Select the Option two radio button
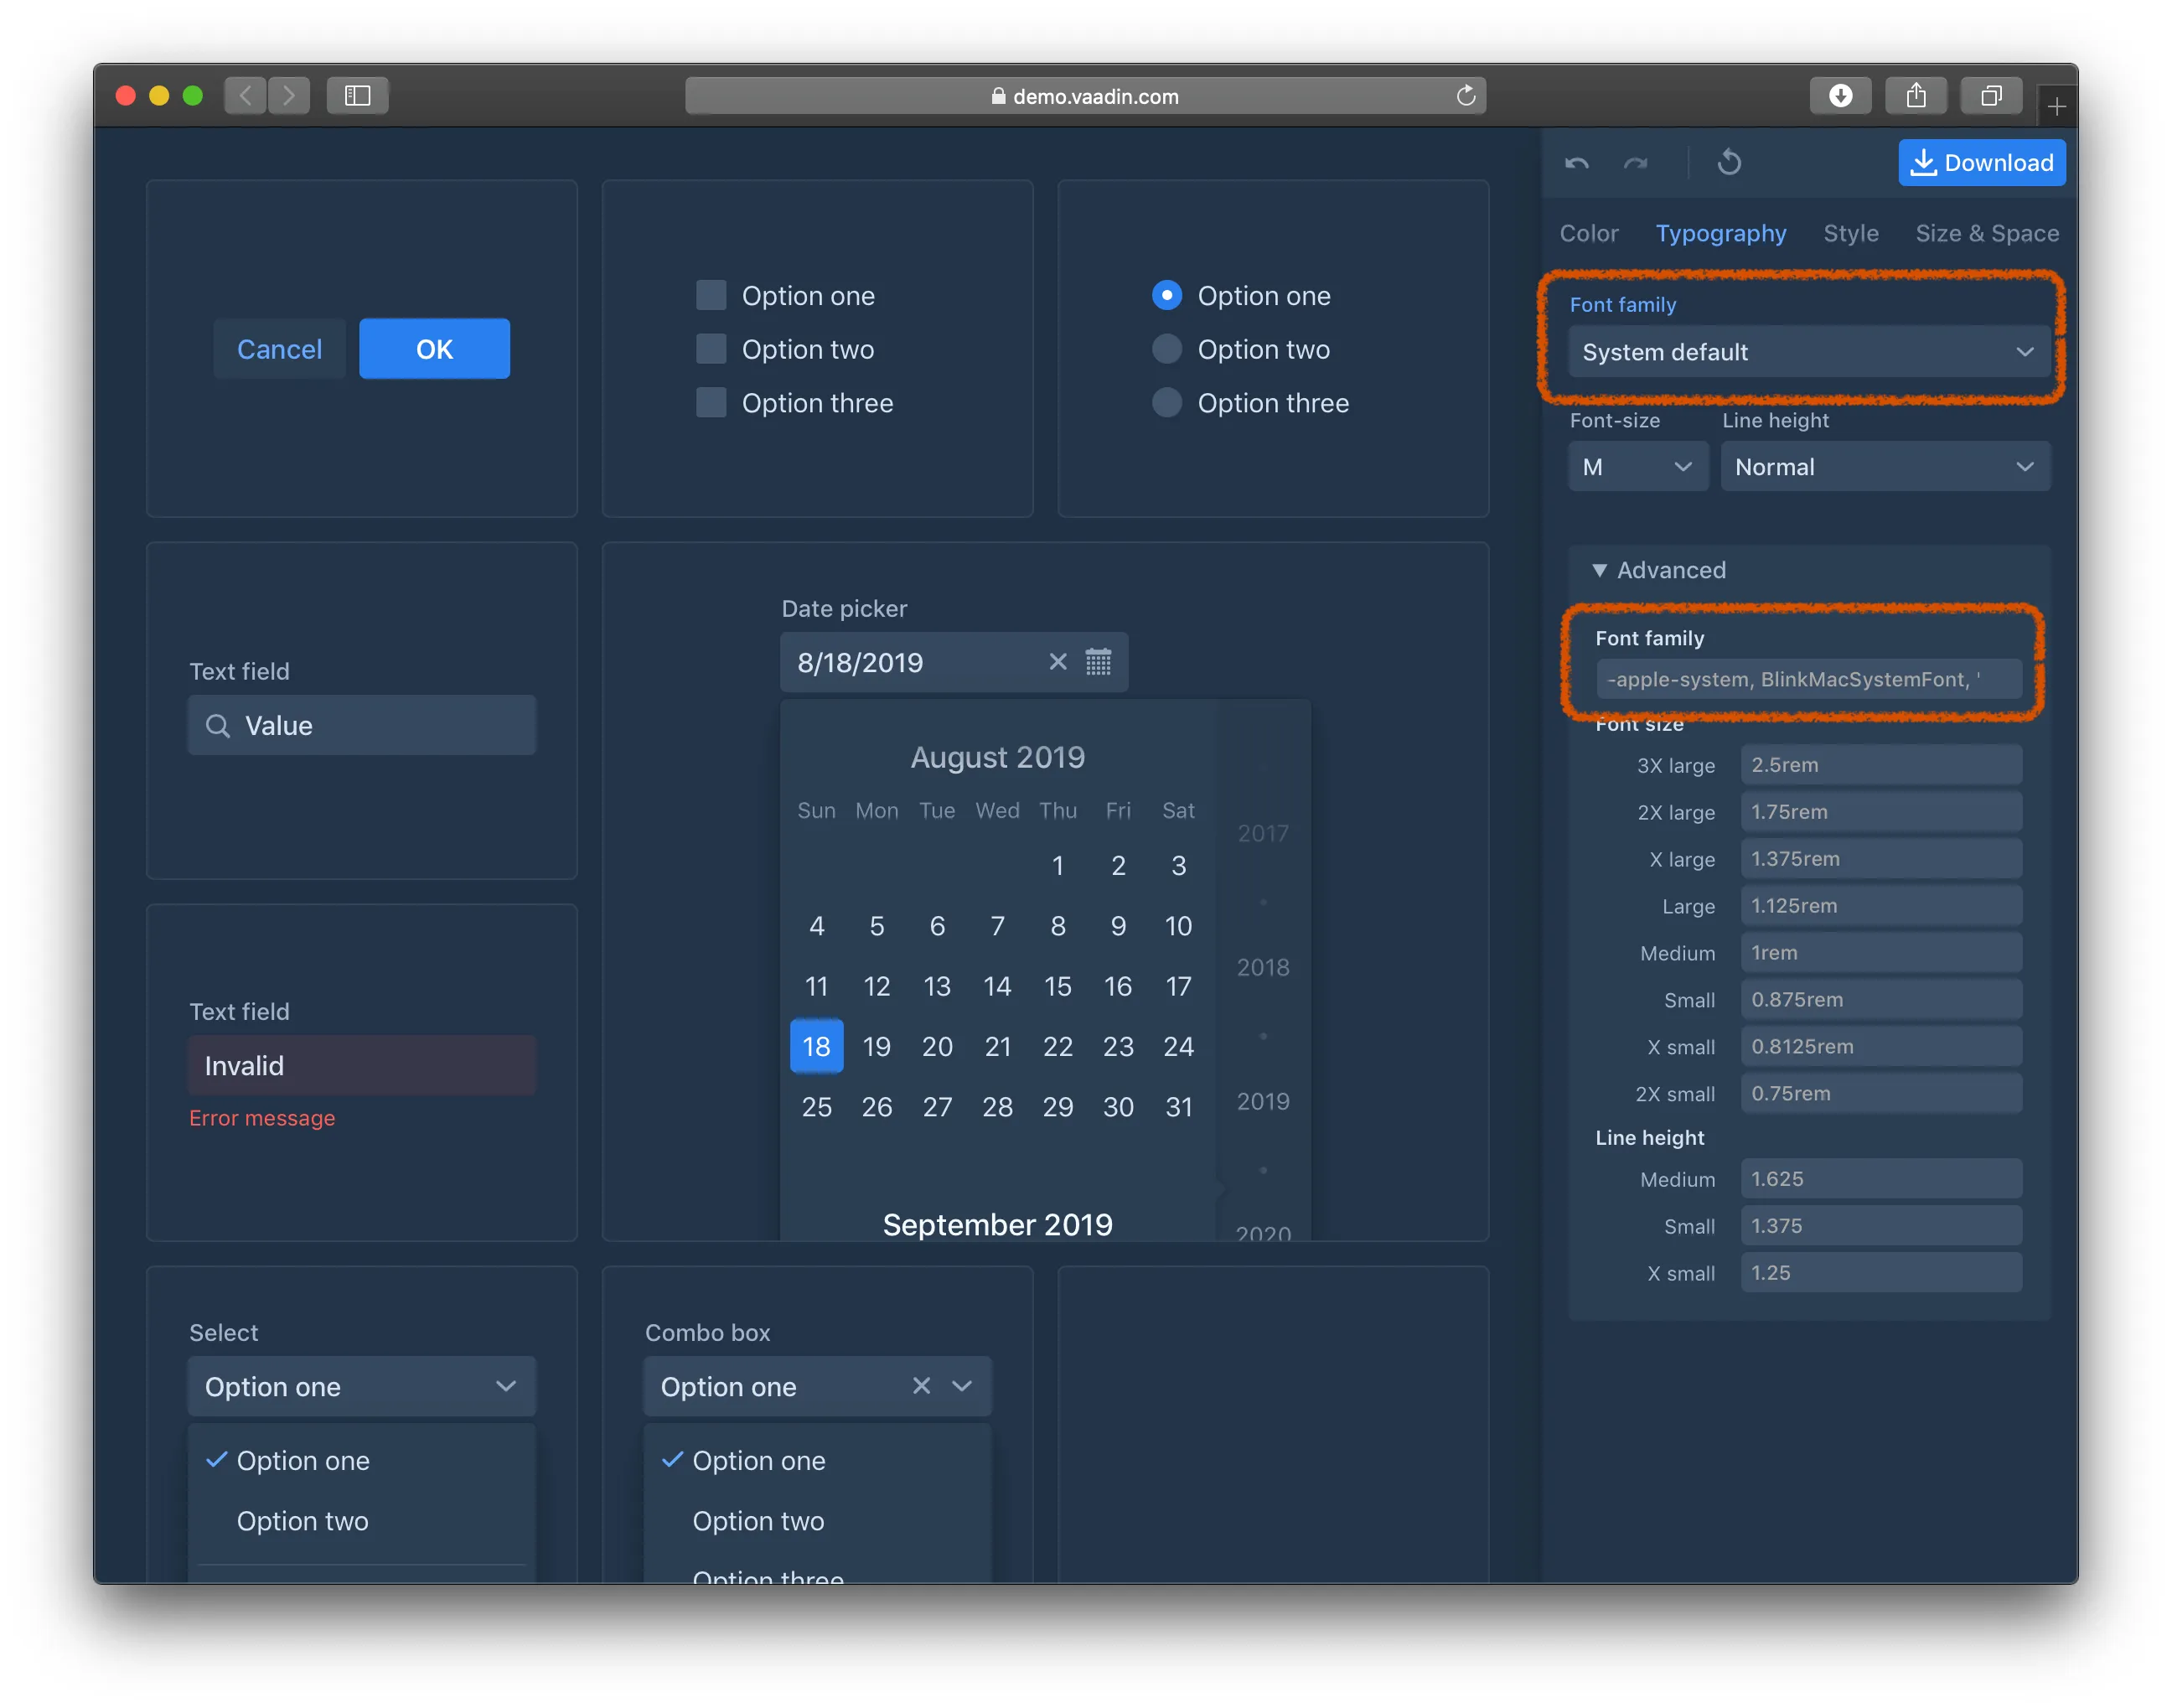Screen dimensions: 2172x1708 coord(1167,349)
